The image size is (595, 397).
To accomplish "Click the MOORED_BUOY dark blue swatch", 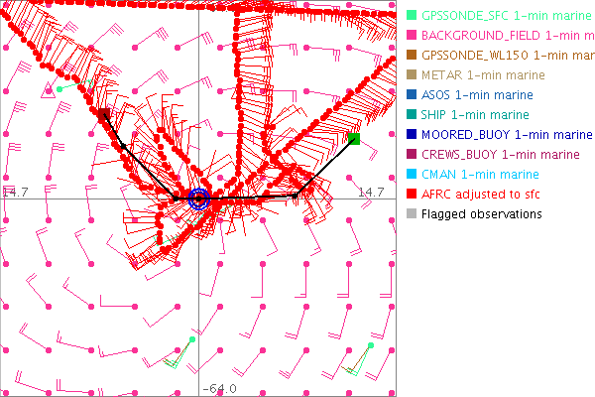I will (x=413, y=134).
